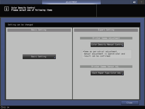Close the Color Density Control screen

point(130,103)
